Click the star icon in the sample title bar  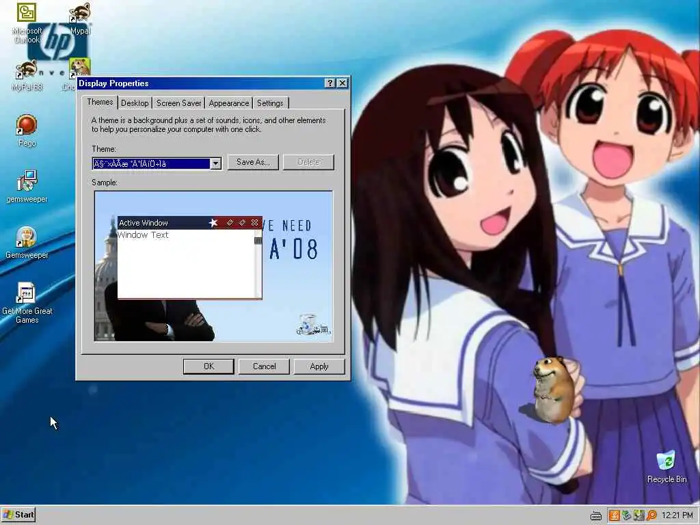[x=213, y=222]
